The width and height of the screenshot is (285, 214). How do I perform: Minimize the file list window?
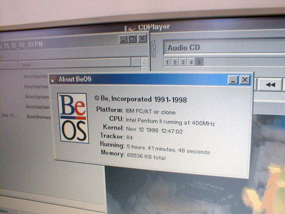click(123, 39)
